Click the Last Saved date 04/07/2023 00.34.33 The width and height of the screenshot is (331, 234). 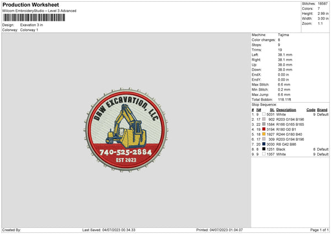pos(119,230)
